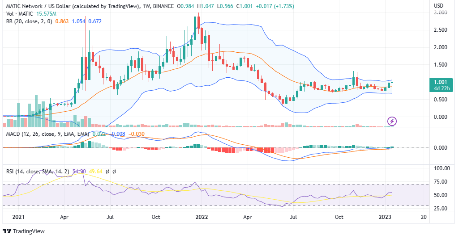The image size is (459, 239).
Task: Click the BB lower value 0.672
Action: pyautogui.click(x=95, y=21)
